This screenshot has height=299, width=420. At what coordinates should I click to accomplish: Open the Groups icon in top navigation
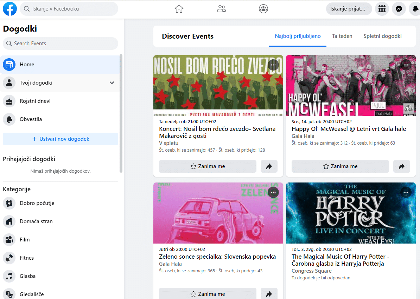[263, 9]
